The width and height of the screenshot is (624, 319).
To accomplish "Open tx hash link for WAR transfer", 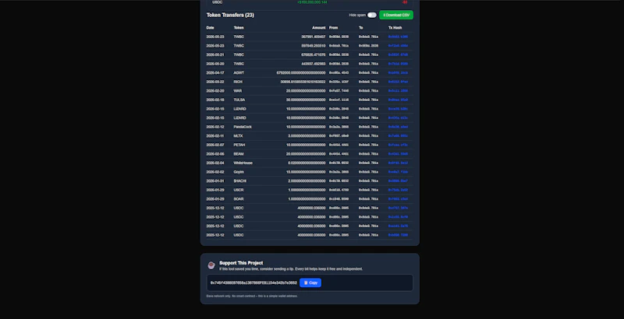I will point(398,91).
